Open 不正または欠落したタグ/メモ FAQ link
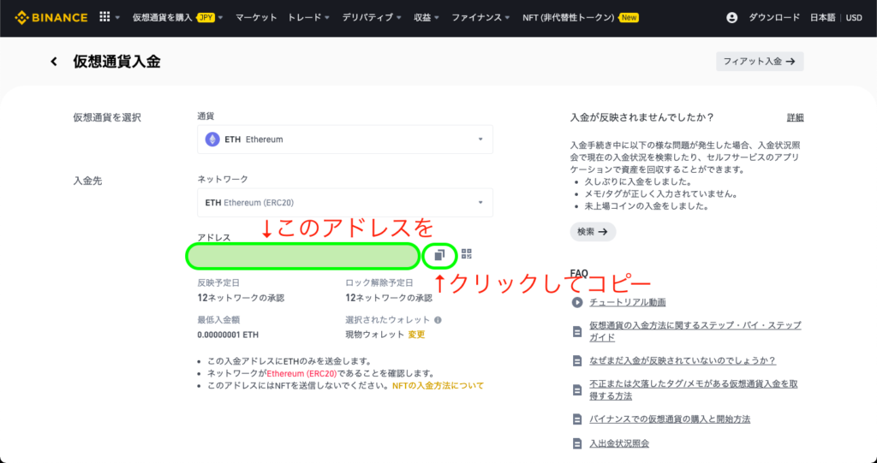The image size is (877, 463). (694, 389)
